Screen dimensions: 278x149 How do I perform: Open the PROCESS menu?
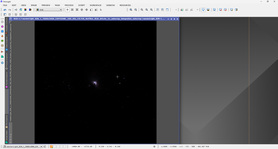click(x=69, y=5)
